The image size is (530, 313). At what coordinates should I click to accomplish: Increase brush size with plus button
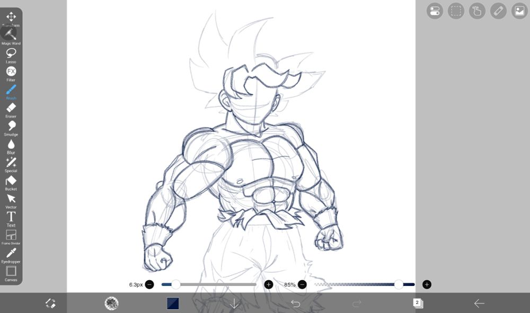(269, 284)
